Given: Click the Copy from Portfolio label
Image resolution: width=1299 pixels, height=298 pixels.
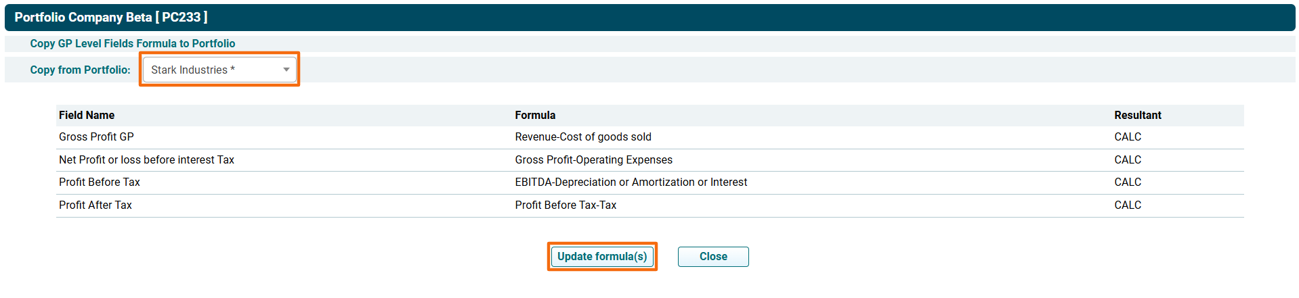Looking at the screenshot, I should pyautogui.click(x=80, y=70).
